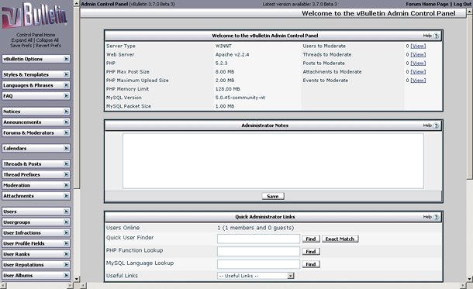This screenshot has height=289, width=473.
Task: Click the vBulletin logo
Action: click(34, 15)
